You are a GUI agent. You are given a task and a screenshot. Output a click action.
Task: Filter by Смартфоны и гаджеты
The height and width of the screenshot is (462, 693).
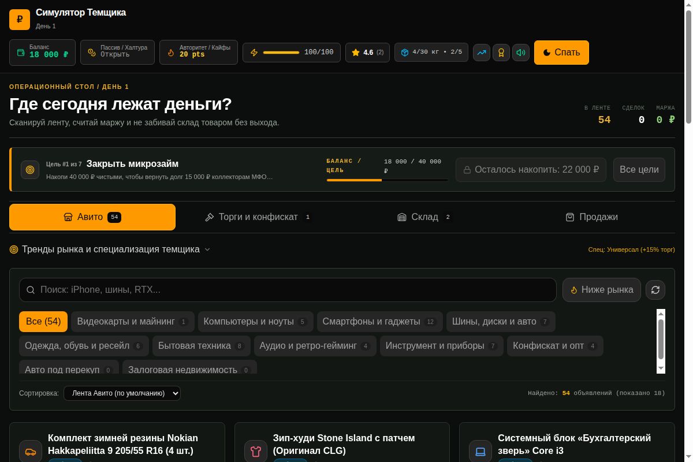380,322
